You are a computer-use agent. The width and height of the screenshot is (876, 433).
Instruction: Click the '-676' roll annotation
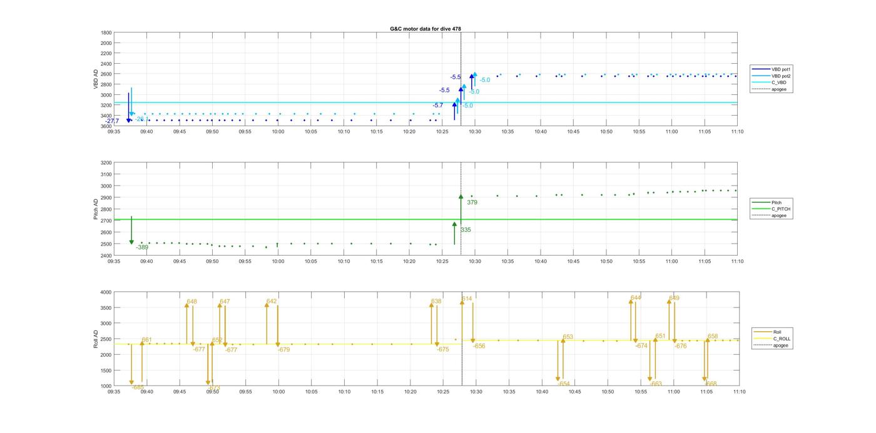point(680,346)
